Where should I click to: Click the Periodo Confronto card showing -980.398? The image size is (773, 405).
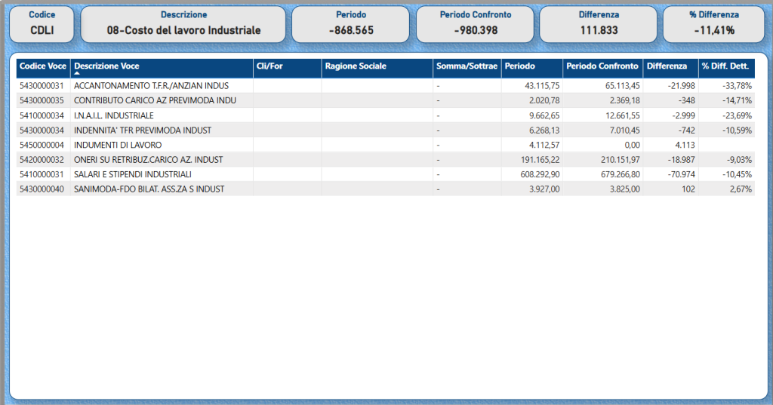476,24
